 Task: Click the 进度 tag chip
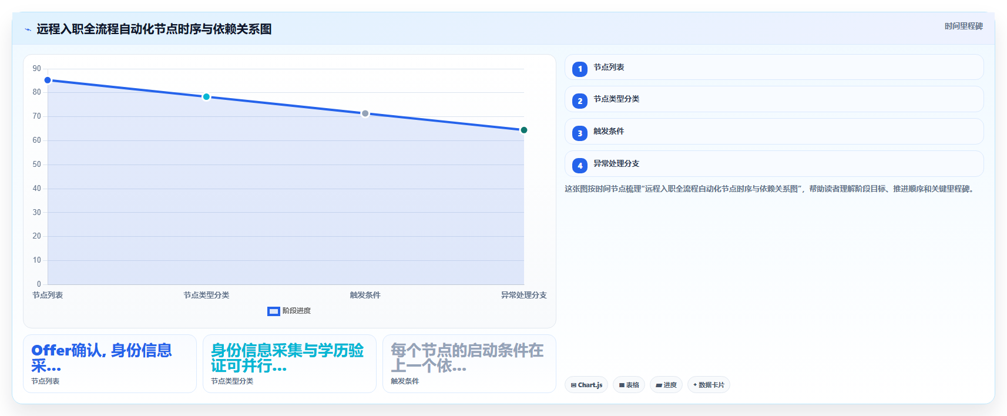click(x=666, y=385)
